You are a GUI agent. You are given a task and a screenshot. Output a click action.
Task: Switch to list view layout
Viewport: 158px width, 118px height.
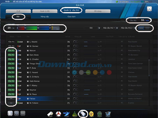click(x=141, y=28)
